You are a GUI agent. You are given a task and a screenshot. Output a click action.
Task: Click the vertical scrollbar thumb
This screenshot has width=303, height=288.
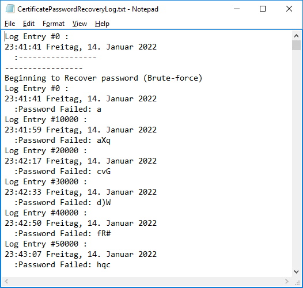click(x=296, y=46)
